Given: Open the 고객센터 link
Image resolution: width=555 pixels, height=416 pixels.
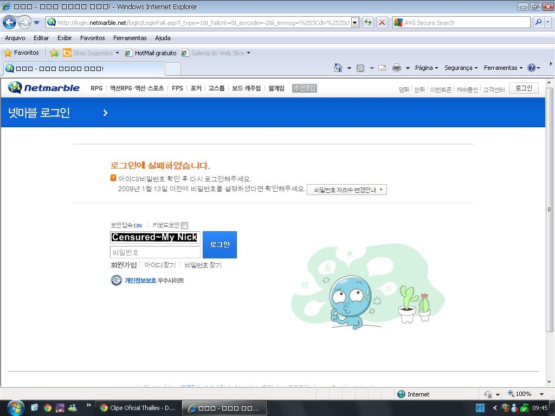Looking at the screenshot, I should point(494,89).
